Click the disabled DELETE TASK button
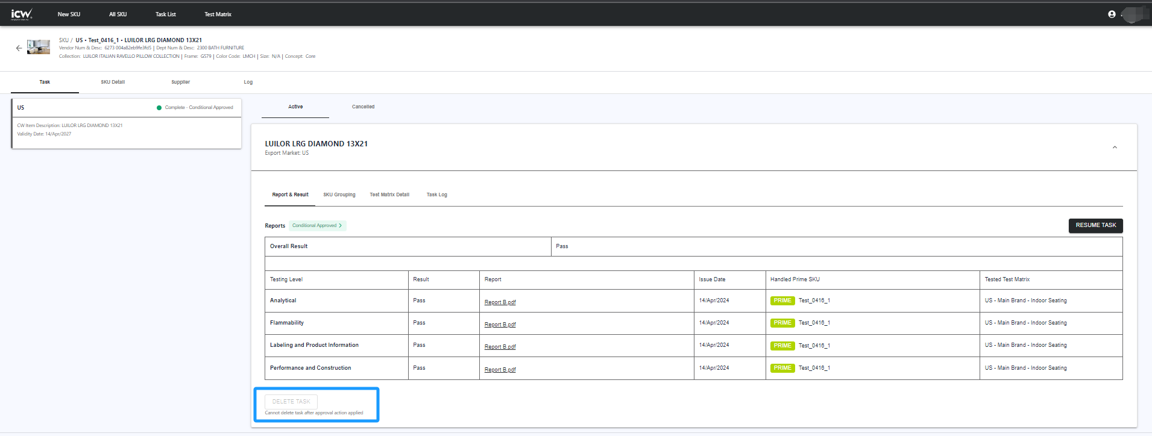1152x436 pixels. pos(291,402)
